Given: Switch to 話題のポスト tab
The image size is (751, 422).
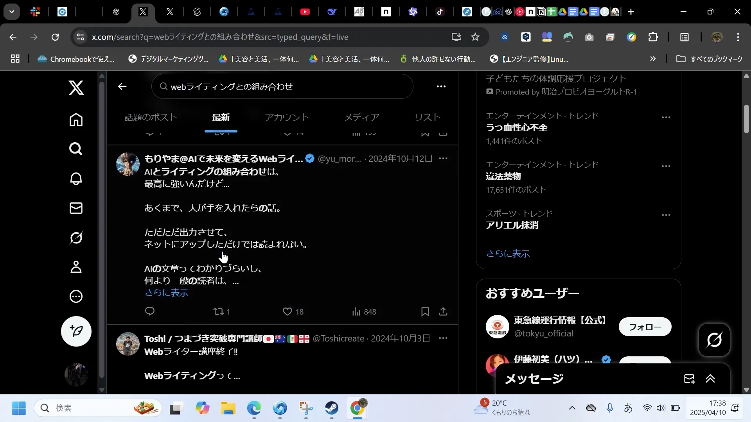Looking at the screenshot, I should pos(151,117).
